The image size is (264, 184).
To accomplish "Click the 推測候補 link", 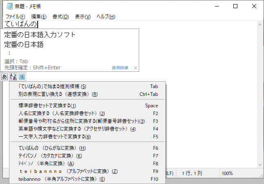I will (x=120, y=68).
